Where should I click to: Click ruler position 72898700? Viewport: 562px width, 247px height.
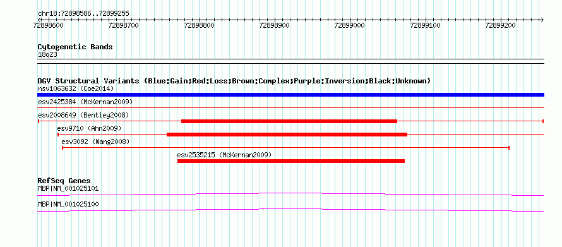point(124,25)
